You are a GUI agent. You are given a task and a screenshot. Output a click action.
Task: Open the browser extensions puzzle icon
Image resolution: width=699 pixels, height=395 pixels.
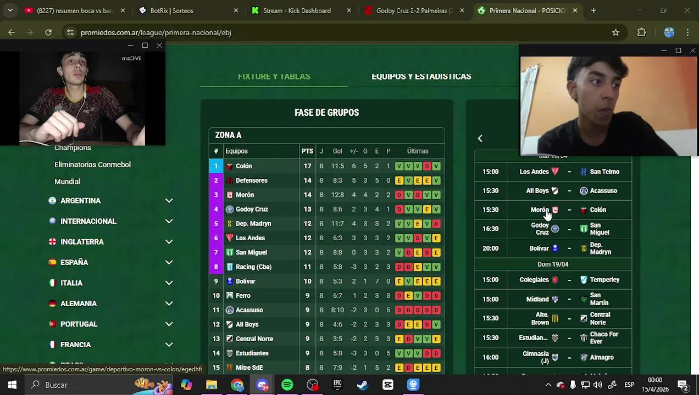point(641,32)
